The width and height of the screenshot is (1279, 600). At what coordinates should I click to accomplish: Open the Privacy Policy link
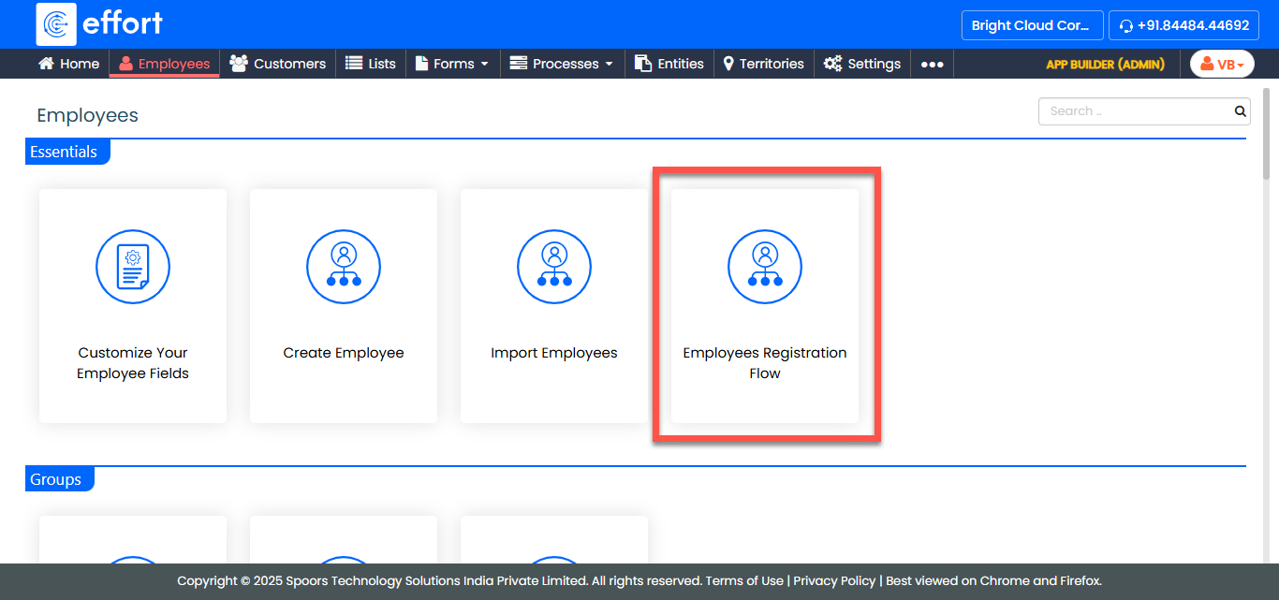(x=834, y=580)
